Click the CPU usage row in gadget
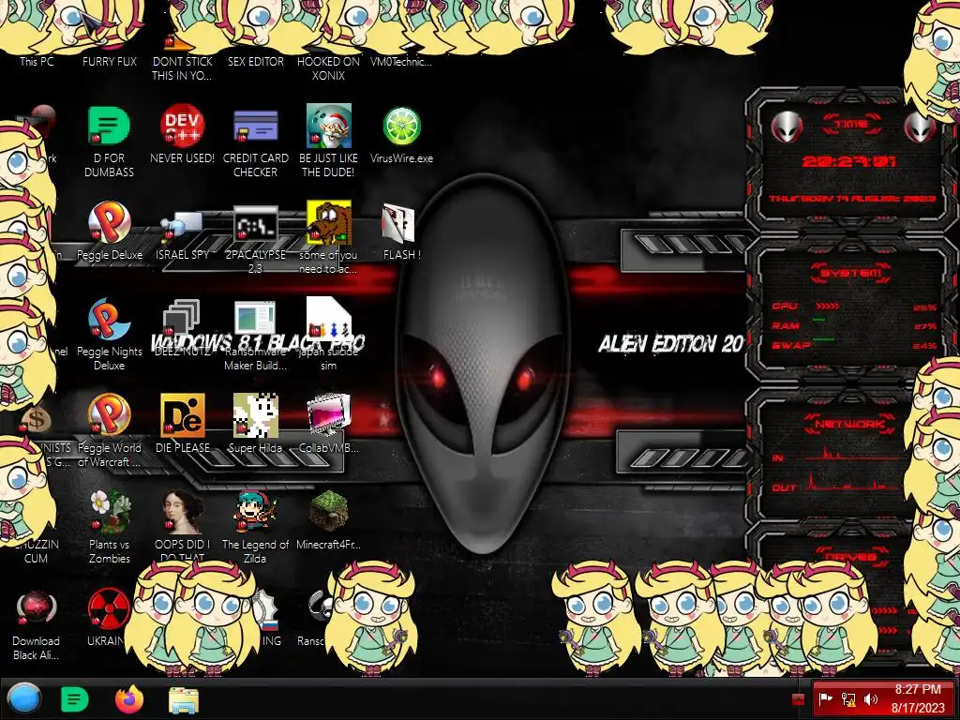 (x=853, y=307)
